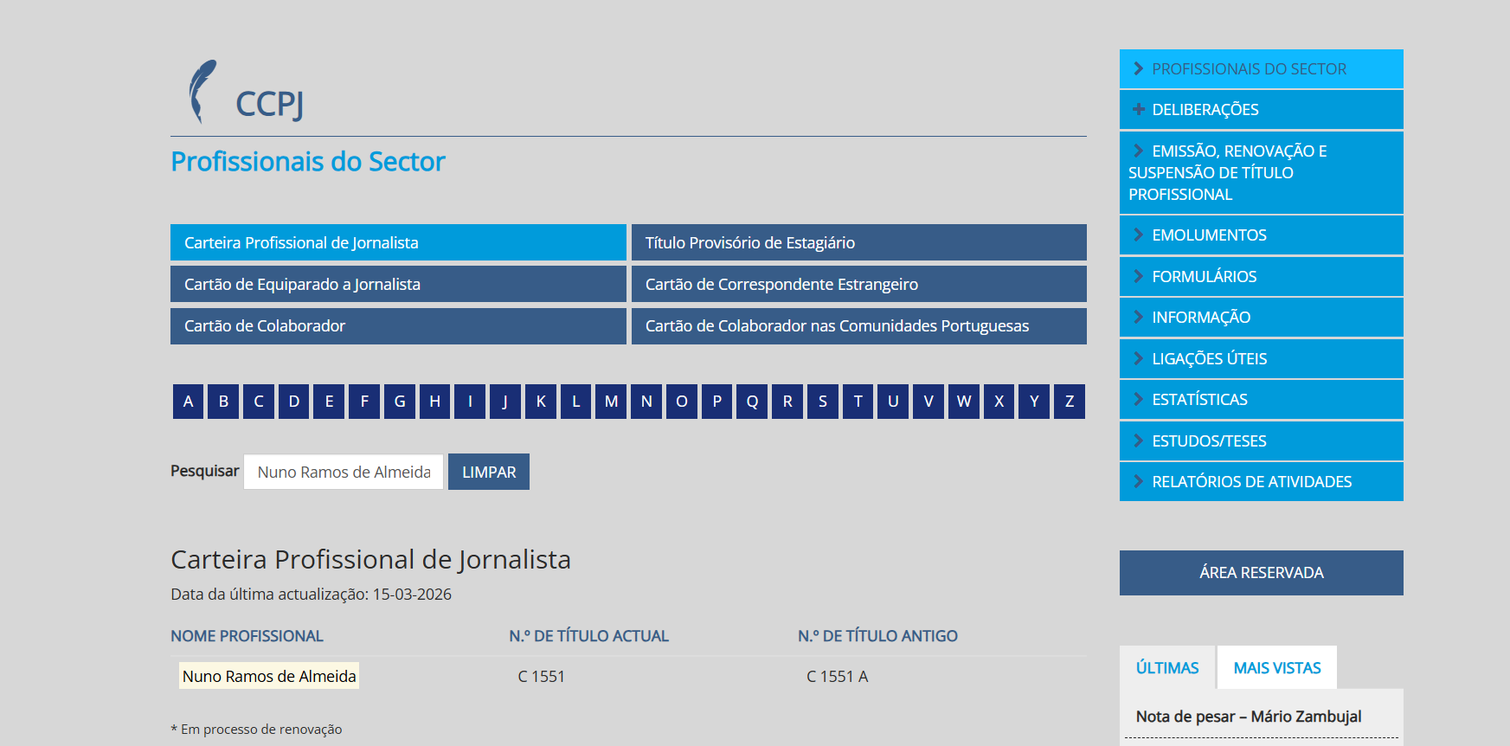Choose Cartão de Correspondente Estrangeiro
This screenshot has height=746, width=1510.
click(x=858, y=285)
